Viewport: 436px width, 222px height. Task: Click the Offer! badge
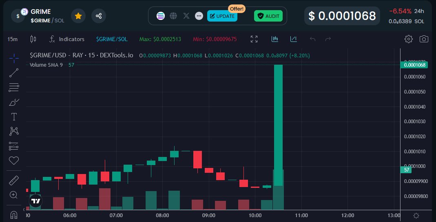click(237, 9)
